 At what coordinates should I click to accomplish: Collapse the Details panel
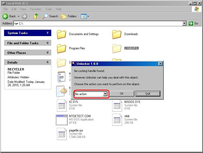point(28,62)
